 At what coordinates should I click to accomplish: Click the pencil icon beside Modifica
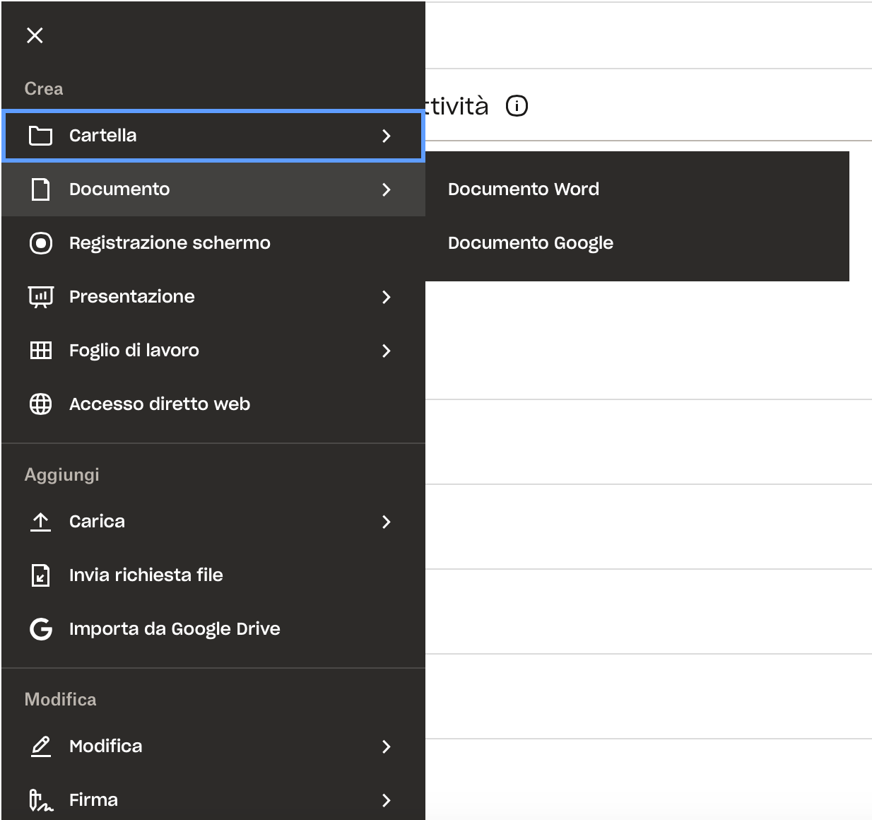tap(40, 746)
